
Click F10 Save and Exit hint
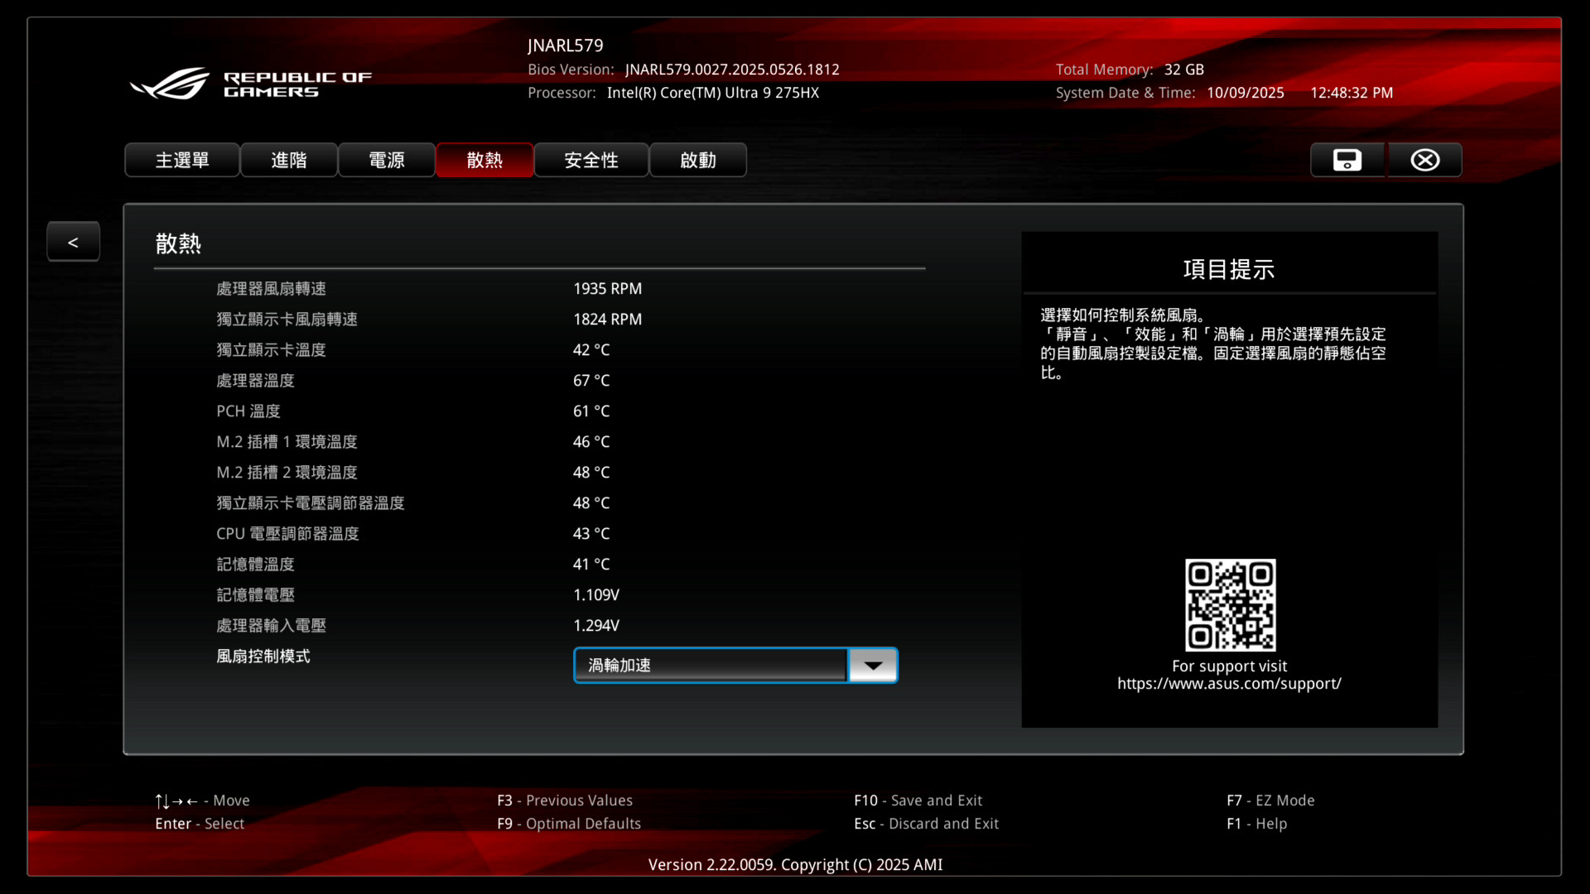point(918,800)
